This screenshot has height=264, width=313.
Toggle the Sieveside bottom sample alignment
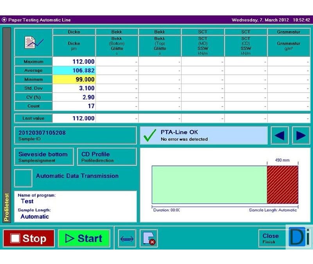[x=43, y=156]
